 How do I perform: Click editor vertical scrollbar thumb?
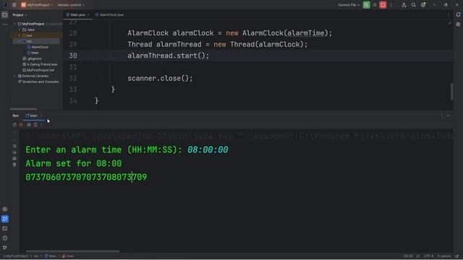pos(451,92)
